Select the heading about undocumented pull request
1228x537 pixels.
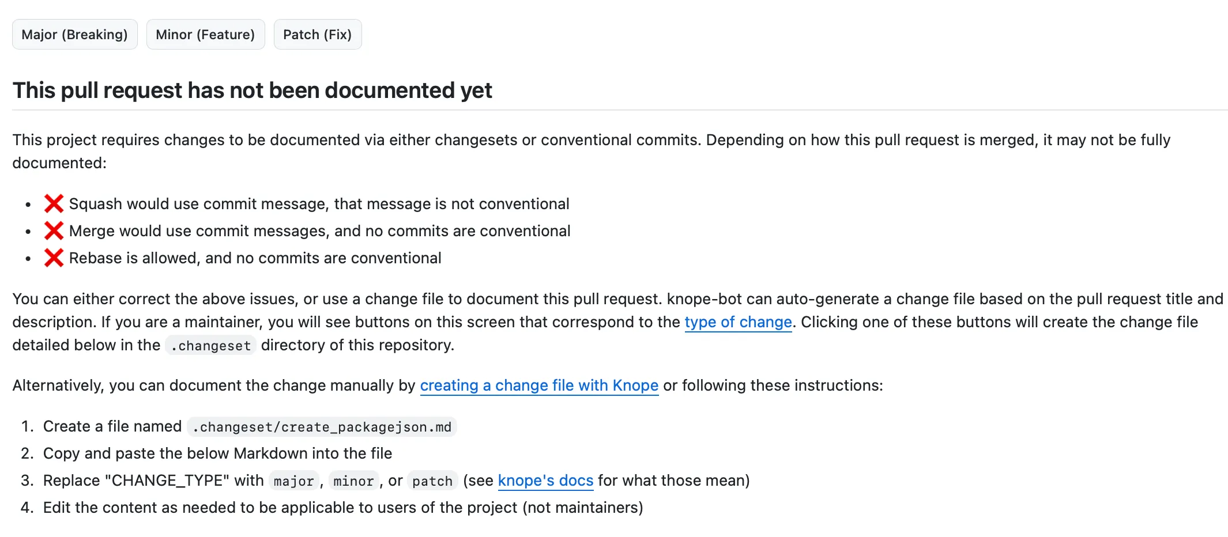click(252, 90)
